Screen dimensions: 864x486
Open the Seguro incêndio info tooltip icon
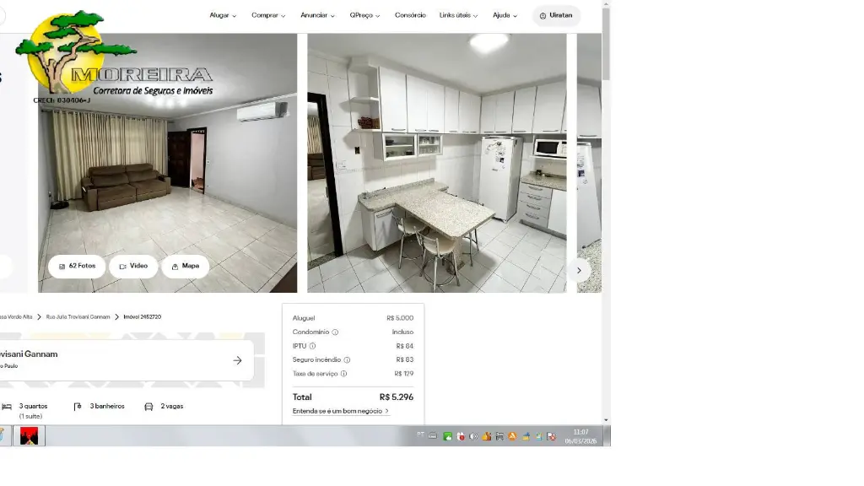pos(347,360)
